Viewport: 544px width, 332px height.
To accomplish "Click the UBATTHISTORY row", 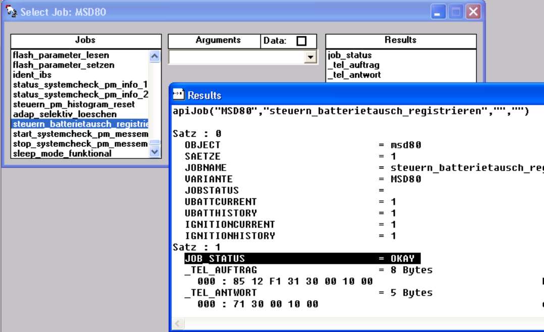I will 290,213.
